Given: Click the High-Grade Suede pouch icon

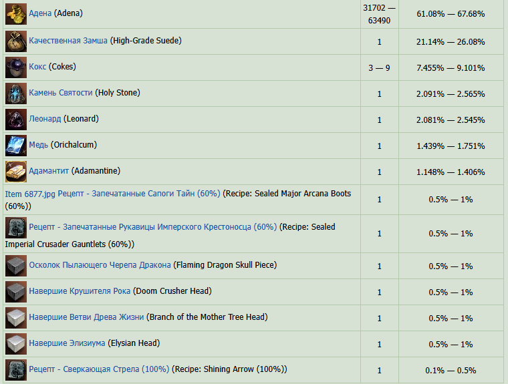Looking at the screenshot, I should coord(15,41).
